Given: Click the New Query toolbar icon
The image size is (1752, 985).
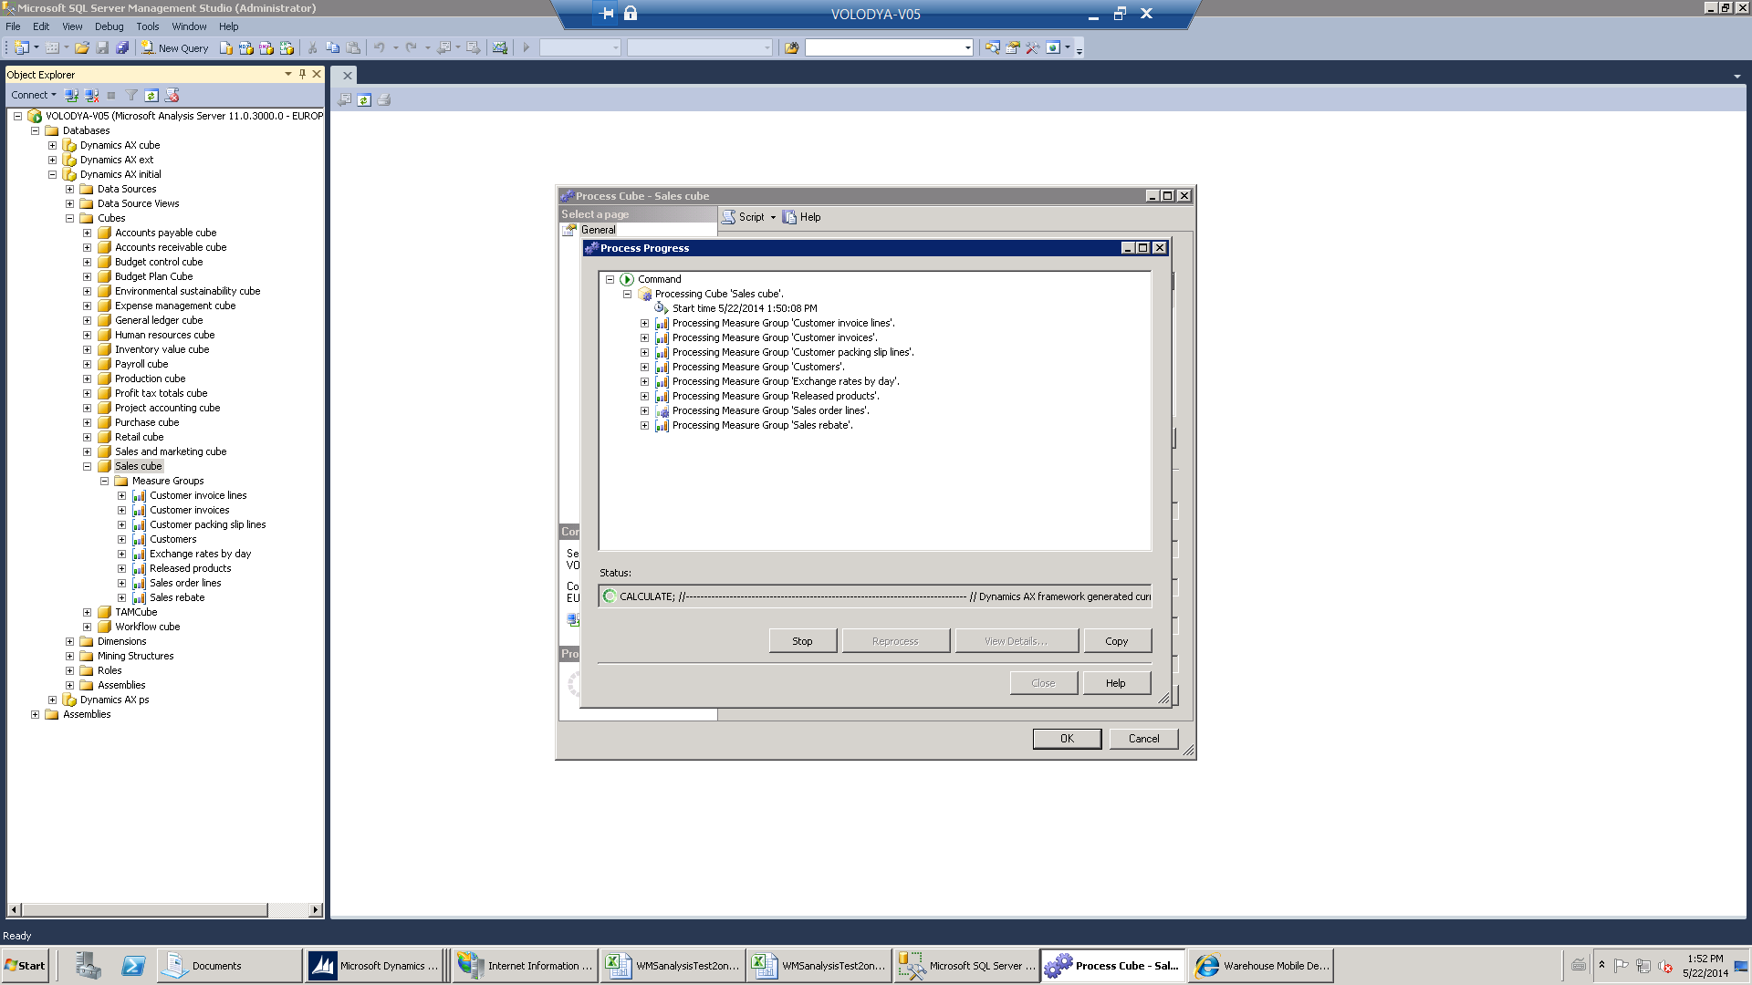Looking at the screenshot, I should pyautogui.click(x=175, y=47).
